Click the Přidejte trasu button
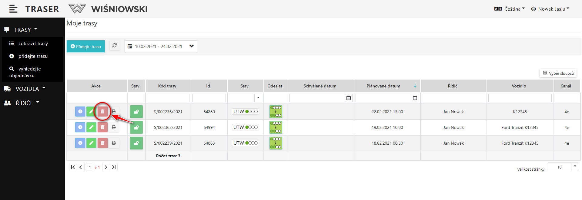Screen dimensions: 582x200 [x=86, y=46]
